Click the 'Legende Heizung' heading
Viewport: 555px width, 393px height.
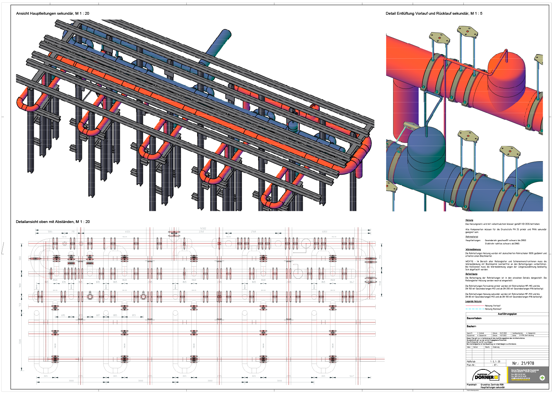[473, 301]
